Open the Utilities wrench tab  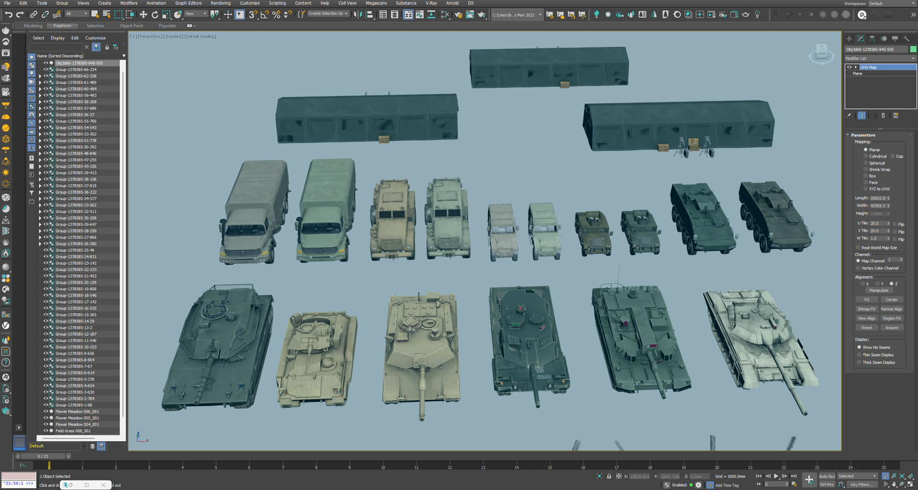(x=907, y=39)
